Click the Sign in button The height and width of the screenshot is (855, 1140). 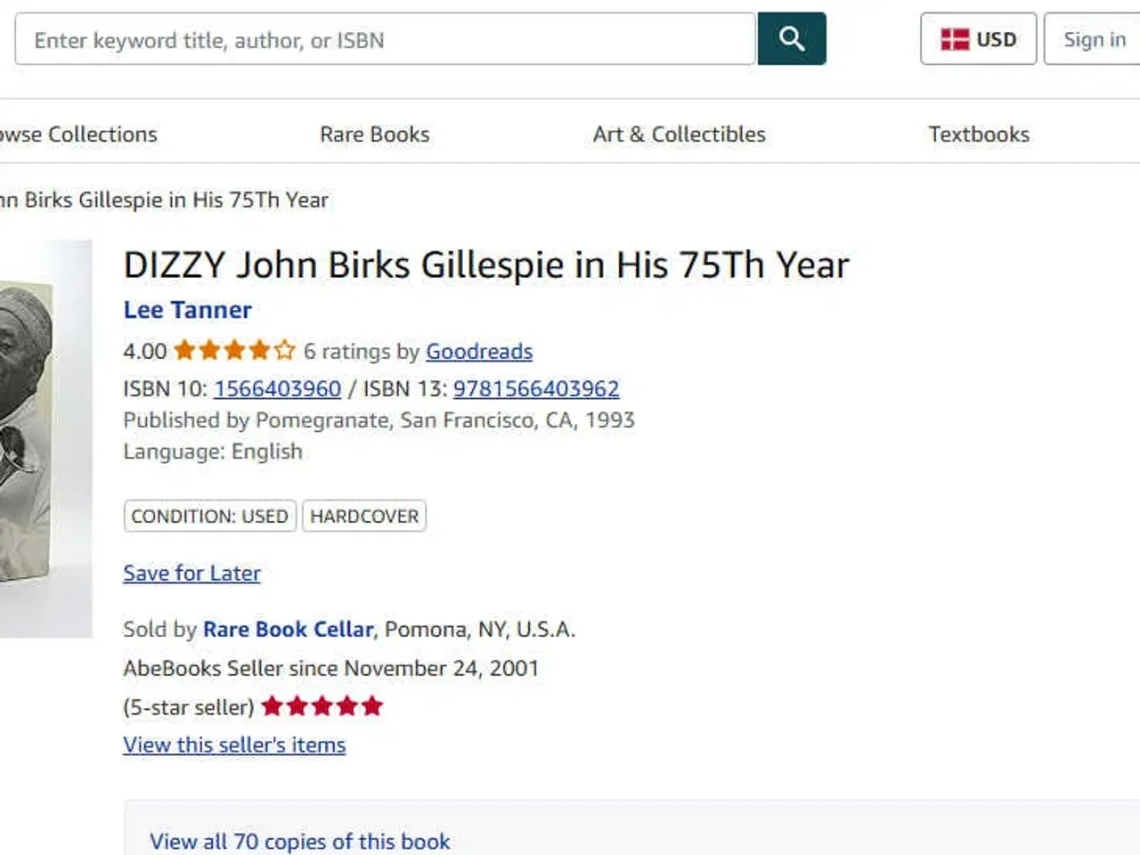click(x=1093, y=39)
